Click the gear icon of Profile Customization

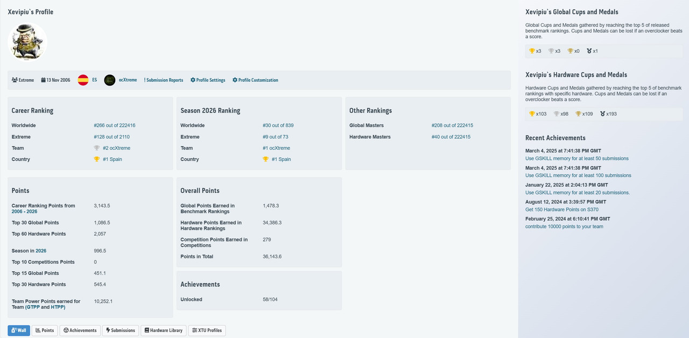[235, 80]
